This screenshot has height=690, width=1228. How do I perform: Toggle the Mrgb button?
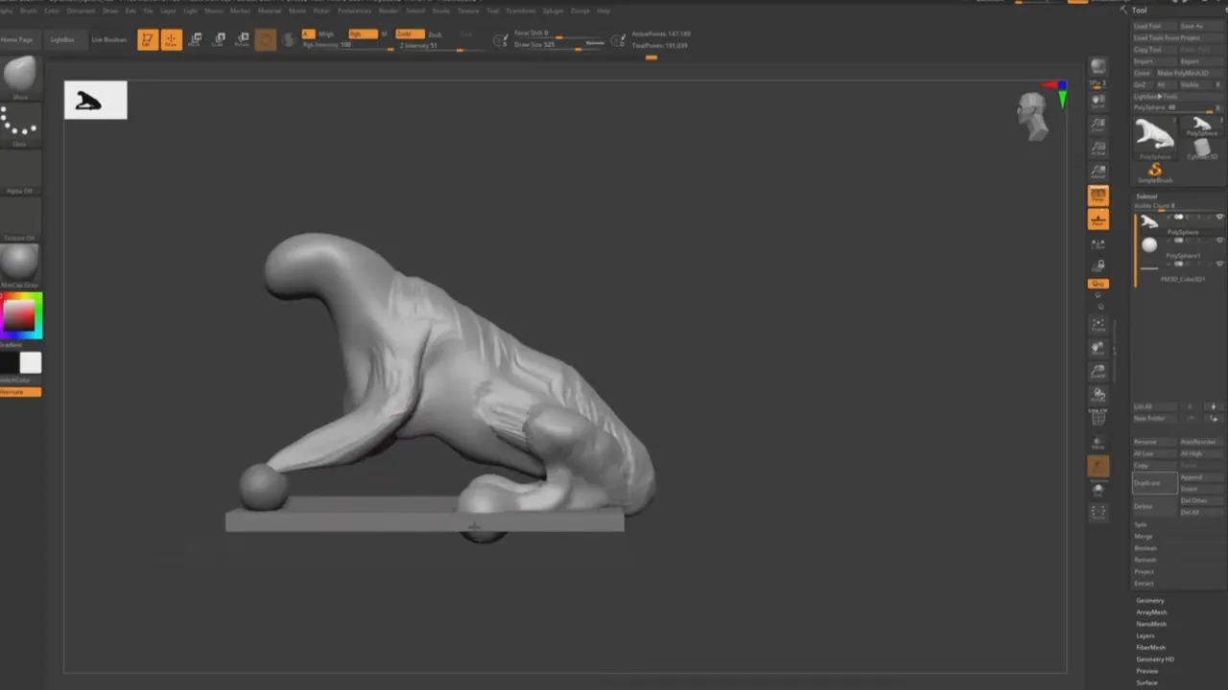click(326, 34)
